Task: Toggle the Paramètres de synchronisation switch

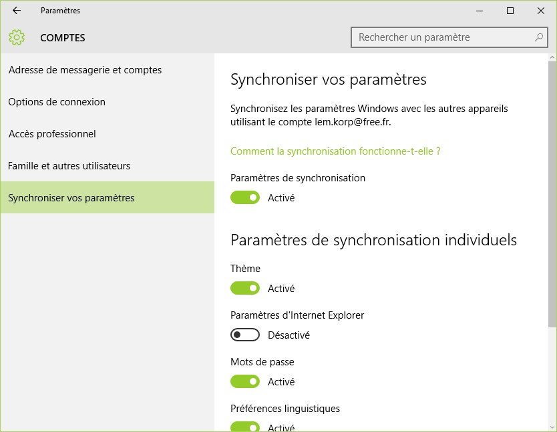Action: coord(245,197)
